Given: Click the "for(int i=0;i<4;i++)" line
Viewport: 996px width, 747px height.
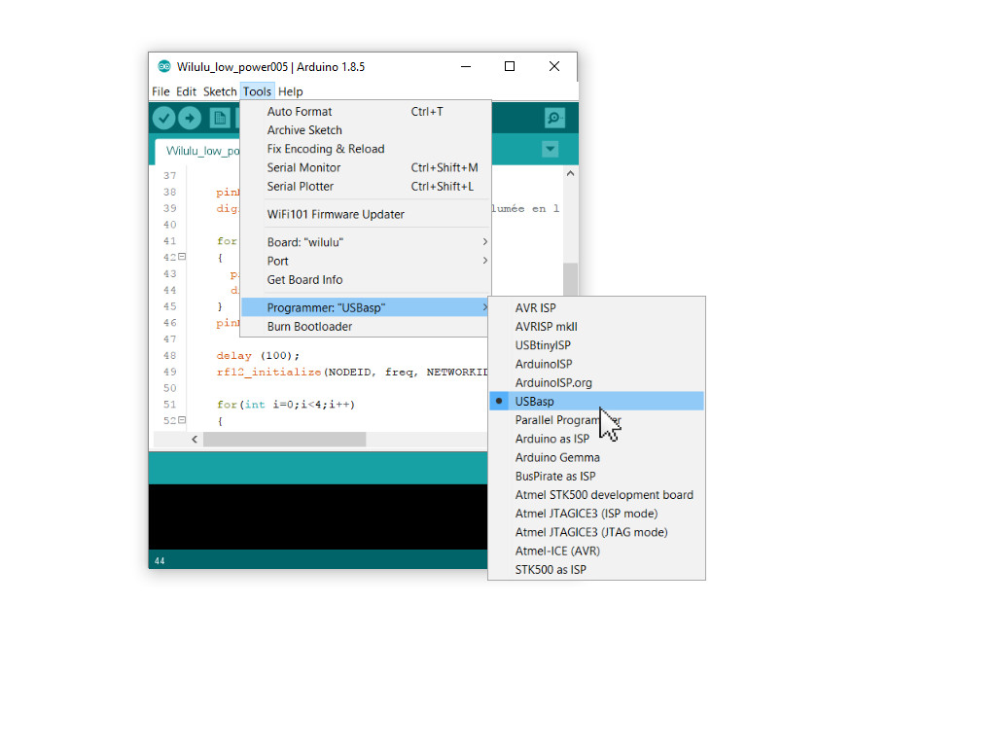Looking at the screenshot, I should 285,405.
